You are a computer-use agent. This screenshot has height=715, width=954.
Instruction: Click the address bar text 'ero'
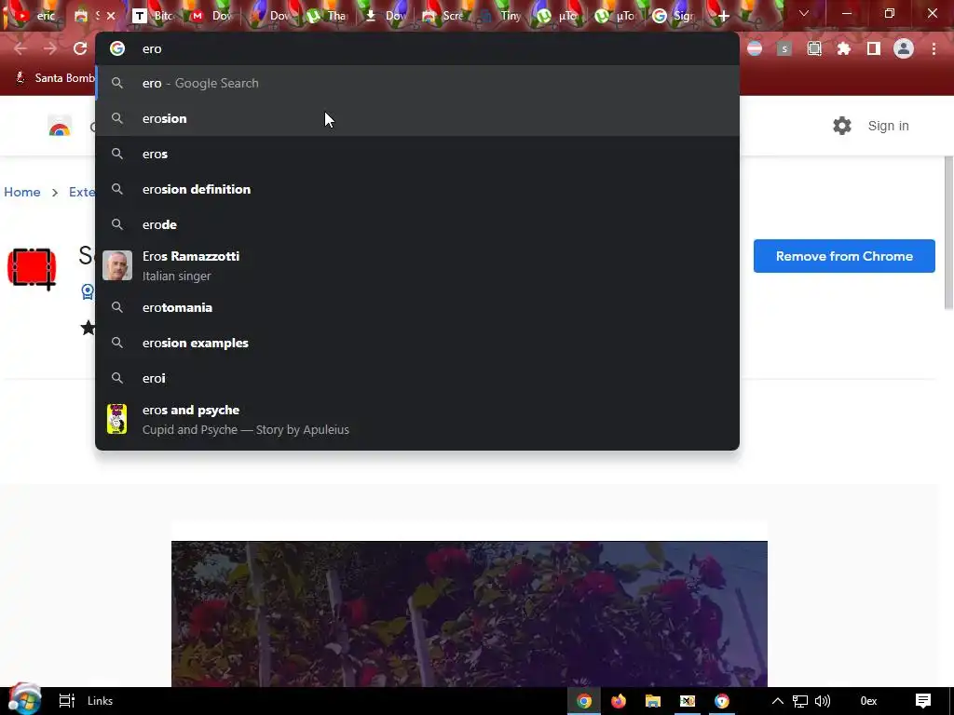[x=152, y=49]
